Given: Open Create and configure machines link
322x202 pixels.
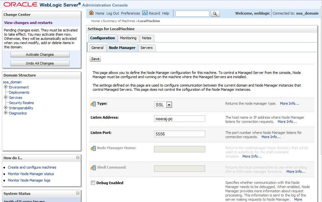Looking at the screenshot, I should 32,167.
